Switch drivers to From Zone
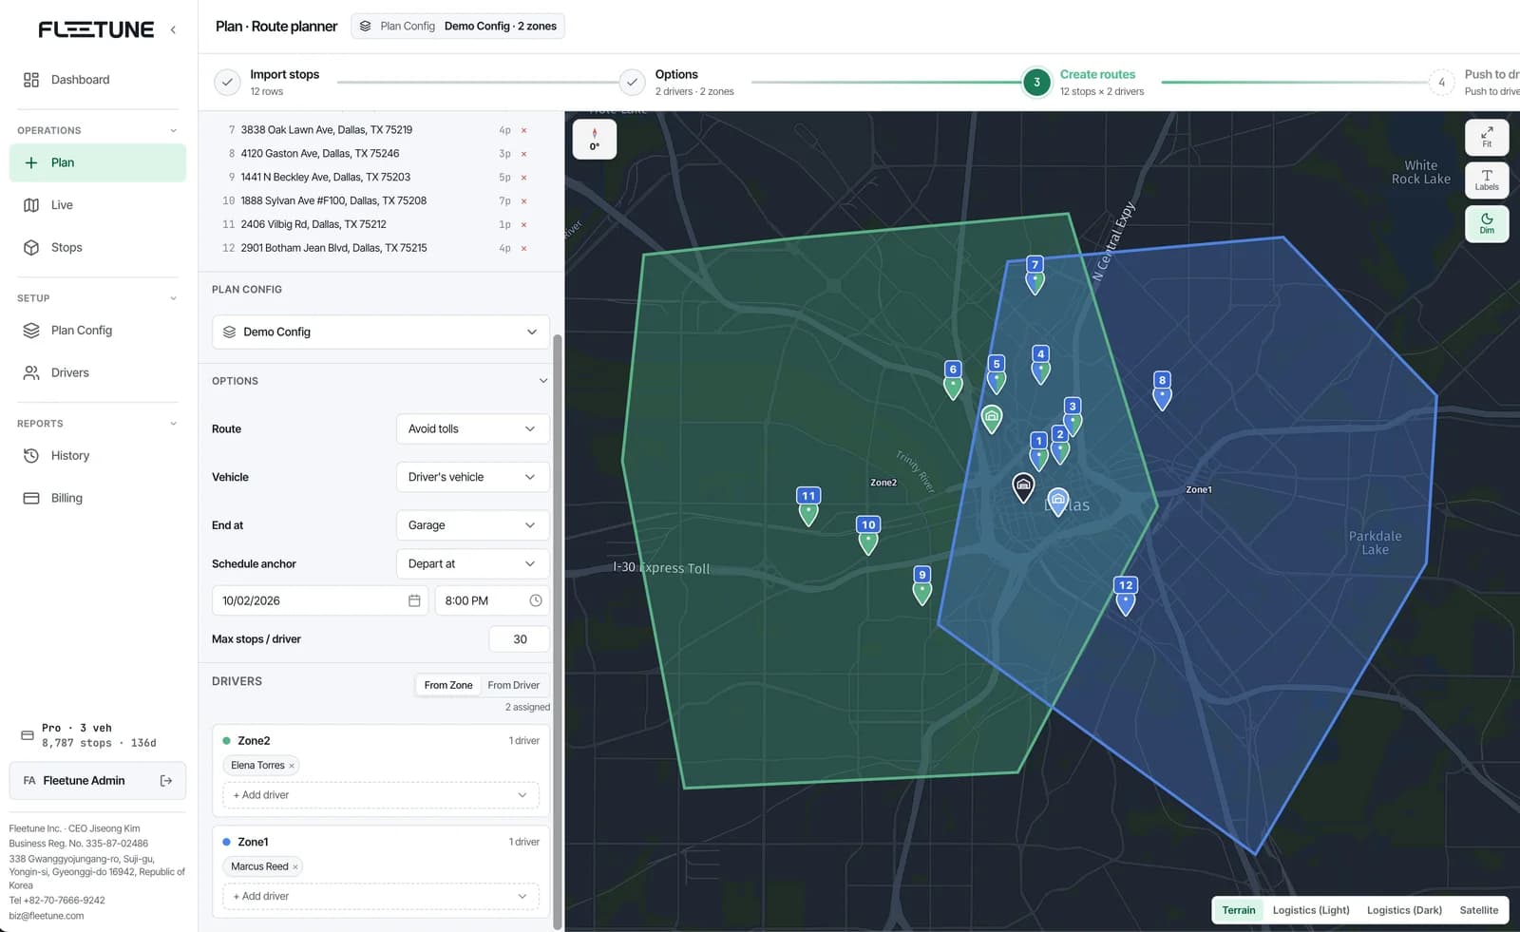The height and width of the screenshot is (932, 1520). coord(448,685)
